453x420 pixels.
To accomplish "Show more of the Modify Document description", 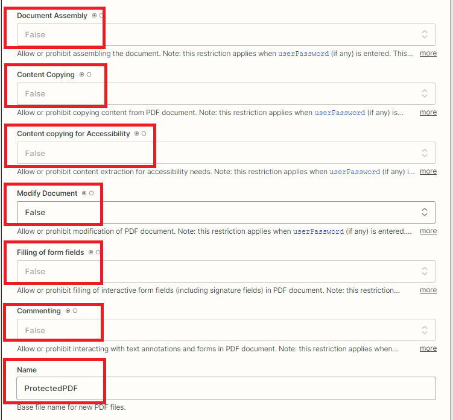I will [428, 231].
